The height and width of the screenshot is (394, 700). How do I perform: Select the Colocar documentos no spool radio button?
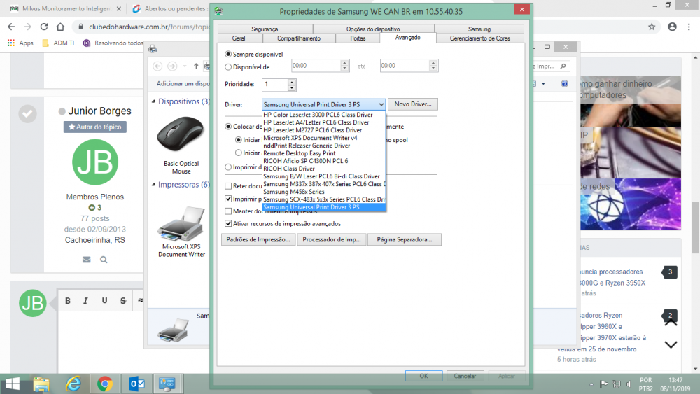228,126
